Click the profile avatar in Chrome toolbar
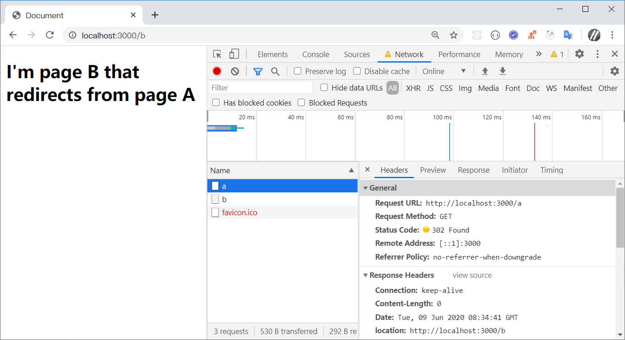The image size is (625, 340). point(594,35)
